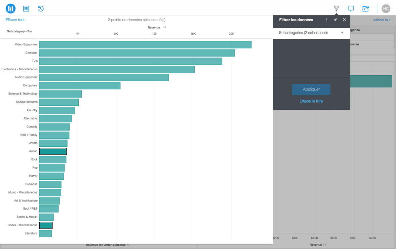396x249 pixels.
Task: Select the Cameras bar
Action: 137,53
